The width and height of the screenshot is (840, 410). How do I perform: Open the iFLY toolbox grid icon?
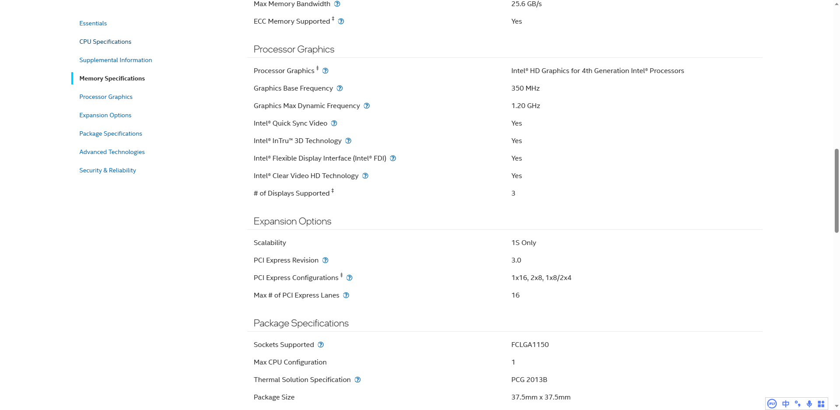click(821, 404)
